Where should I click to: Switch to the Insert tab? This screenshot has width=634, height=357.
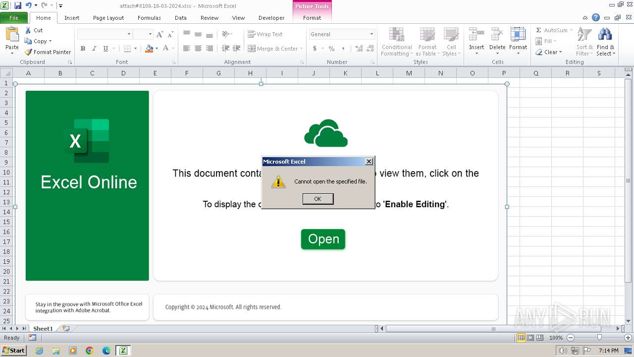click(72, 18)
